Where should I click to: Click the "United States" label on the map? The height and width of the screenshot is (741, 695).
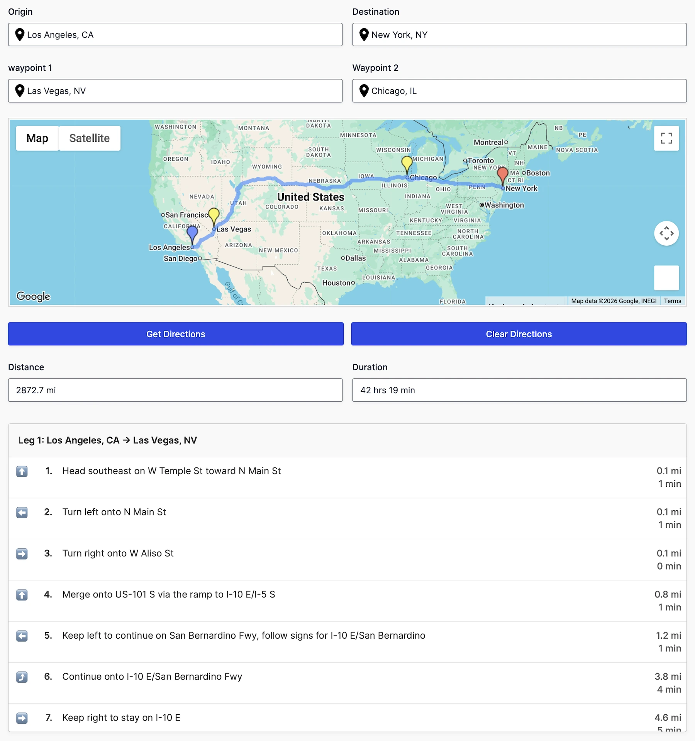pos(311,197)
